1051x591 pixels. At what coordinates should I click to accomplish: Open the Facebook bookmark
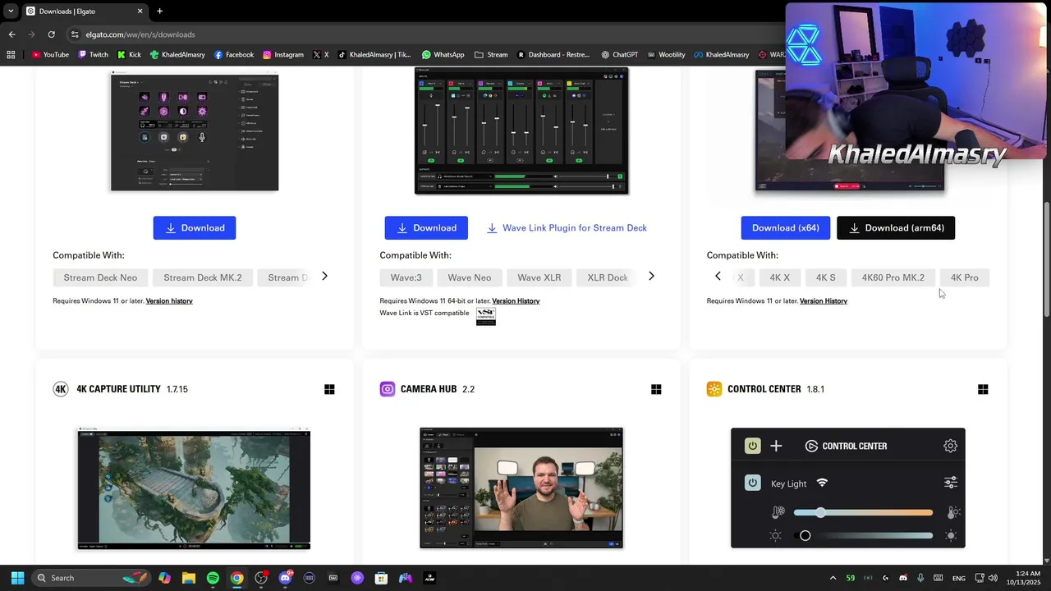point(234,55)
